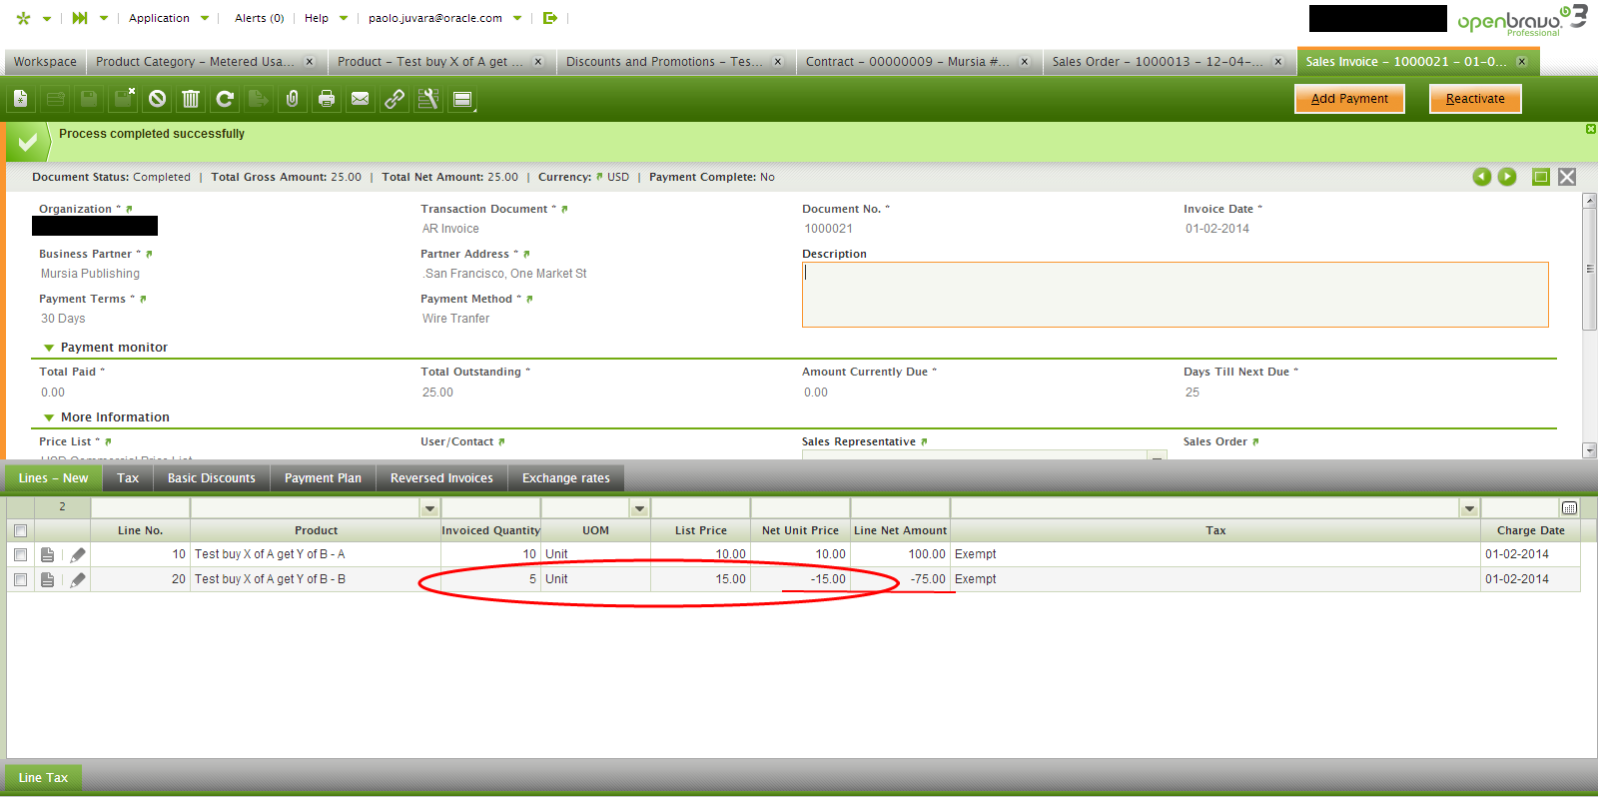This screenshot has height=797, width=1598.
Task: Close the Product Category tab
Action: (310, 62)
